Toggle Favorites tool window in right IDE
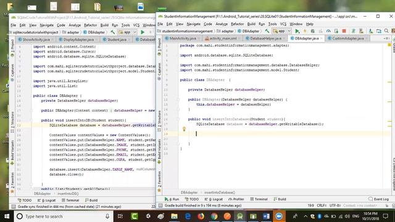 click(159, 181)
